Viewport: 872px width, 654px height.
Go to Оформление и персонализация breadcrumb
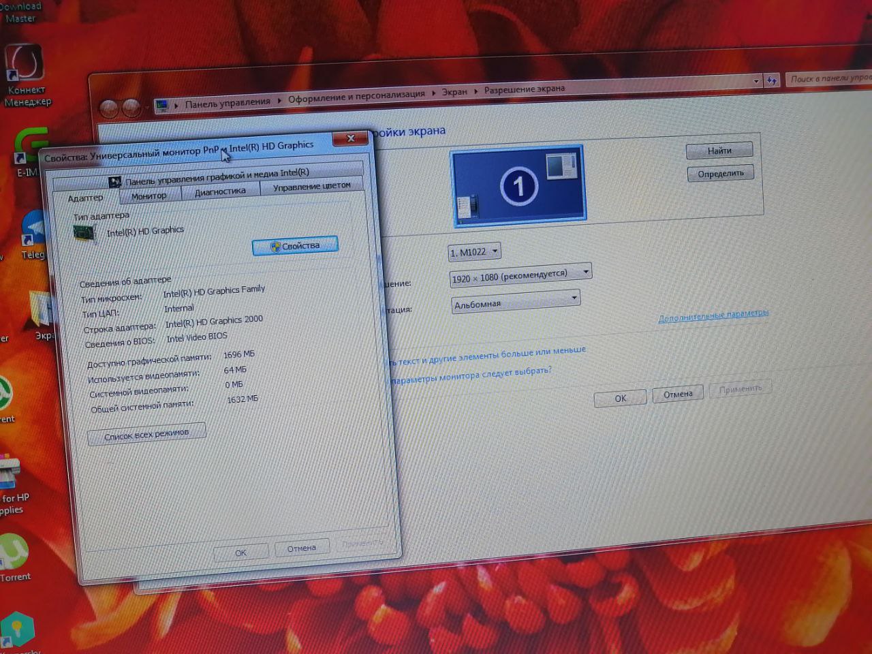point(356,96)
